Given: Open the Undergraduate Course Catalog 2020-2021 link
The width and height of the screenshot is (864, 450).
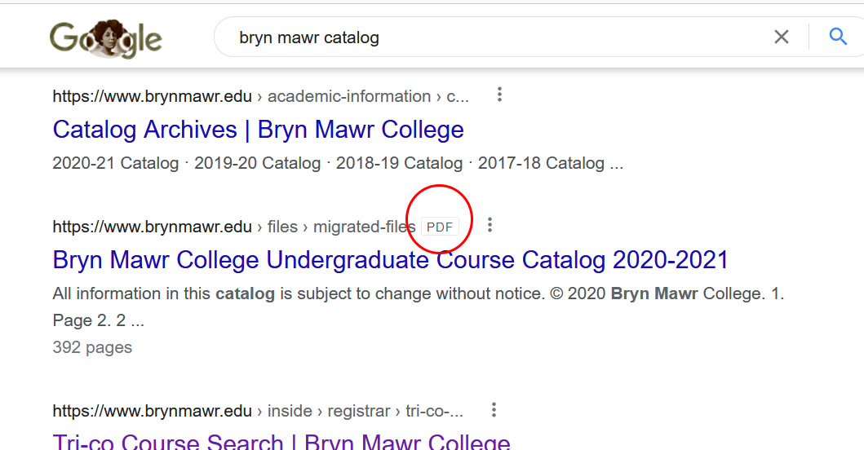Looking at the screenshot, I should coord(390,260).
